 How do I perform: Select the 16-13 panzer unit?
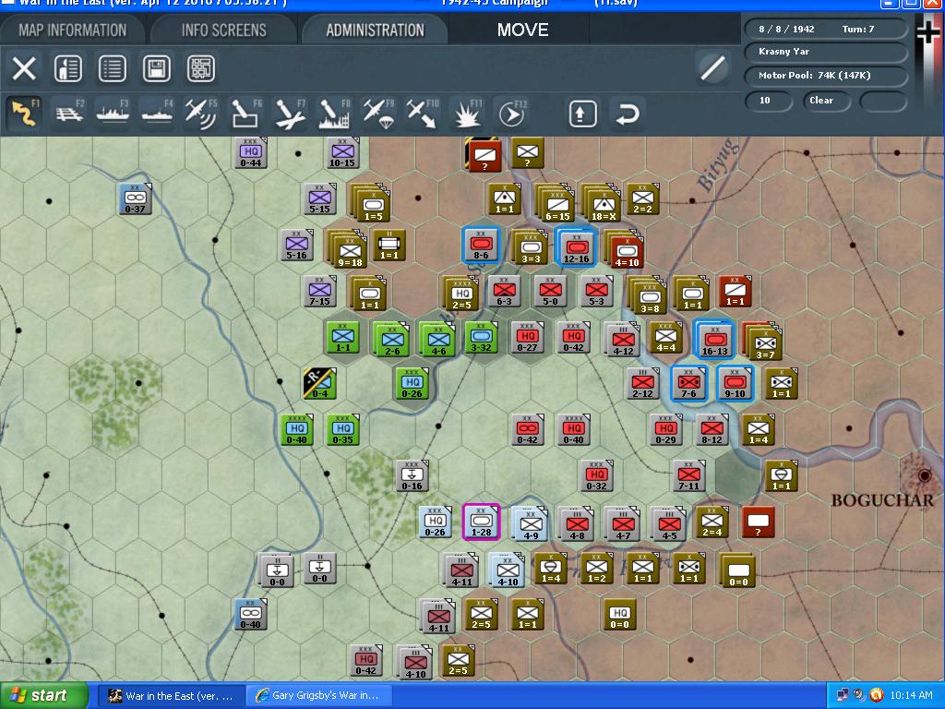click(714, 338)
